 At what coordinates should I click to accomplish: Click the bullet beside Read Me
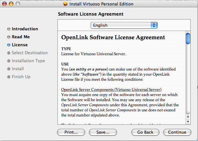point(9,37)
